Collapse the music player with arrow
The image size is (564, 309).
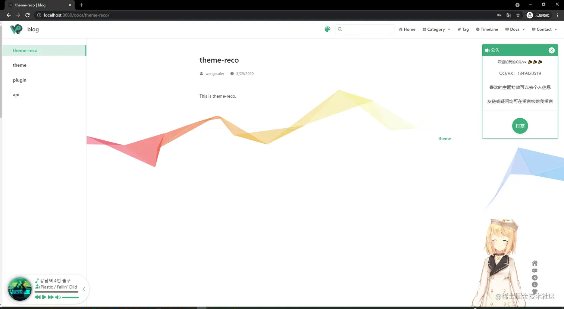(x=84, y=289)
